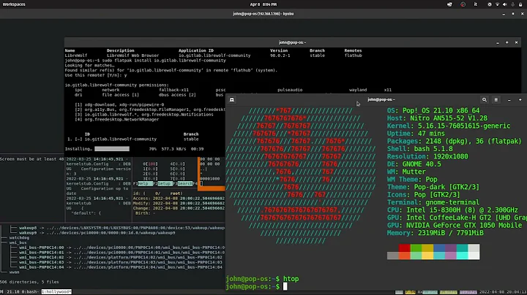Click the 'flathub' entry under Remotes

click(x=353, y=55)
